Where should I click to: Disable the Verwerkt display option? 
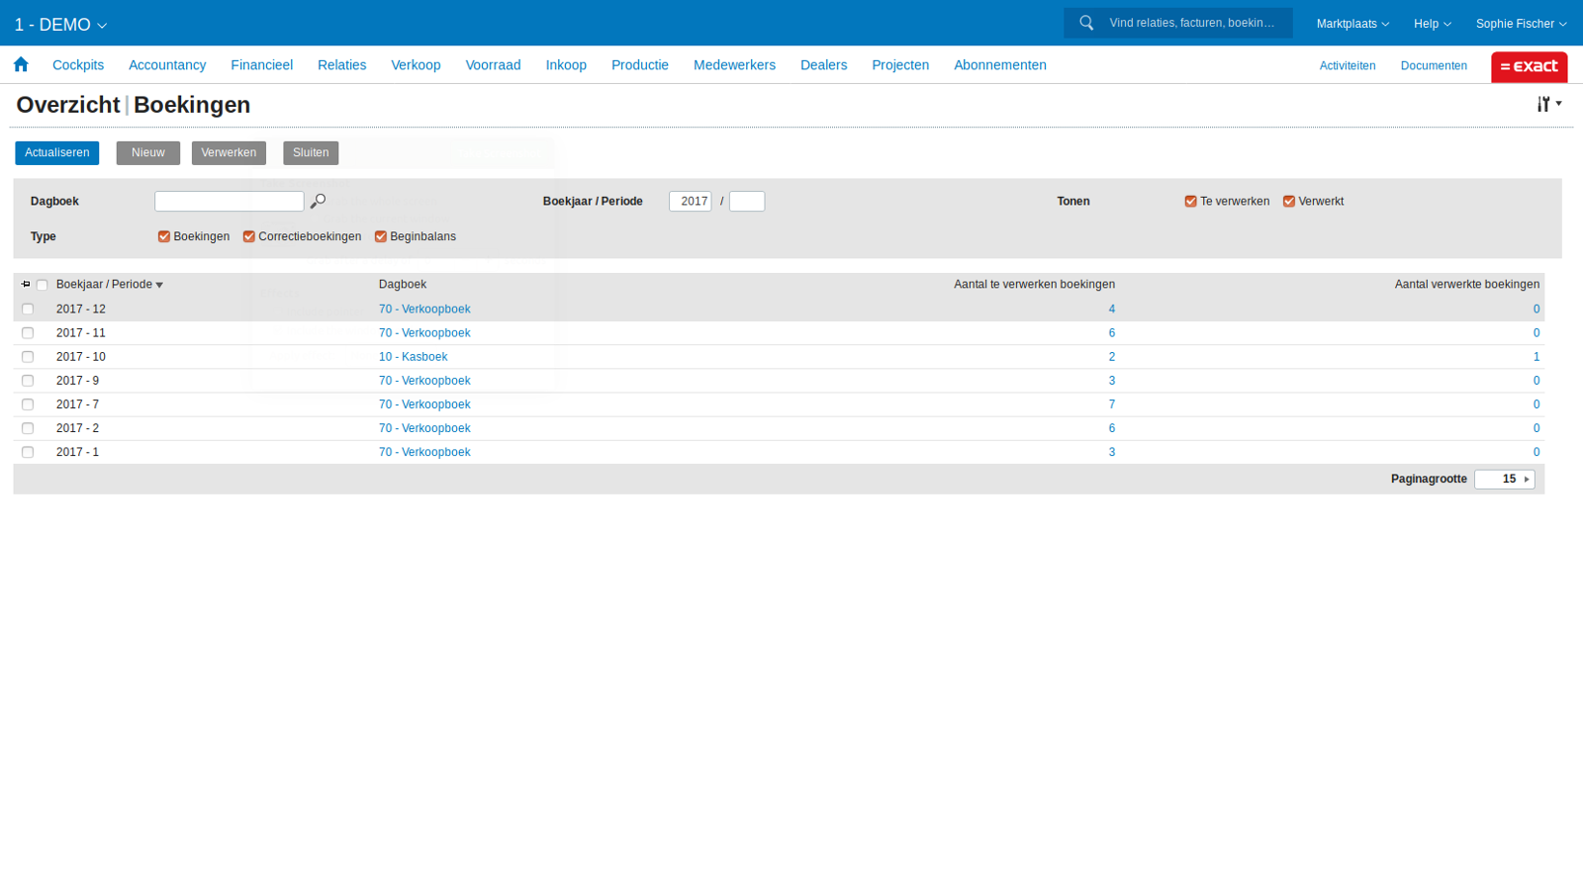1290,201
